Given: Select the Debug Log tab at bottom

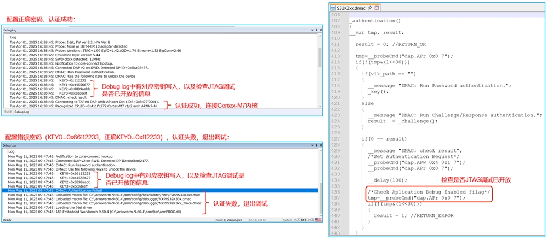Looking at the screenshot, I should tap(21, 112).
